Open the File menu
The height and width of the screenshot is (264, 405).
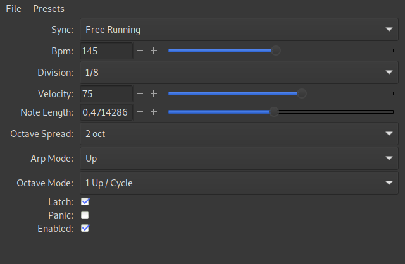tap(13, 9)
